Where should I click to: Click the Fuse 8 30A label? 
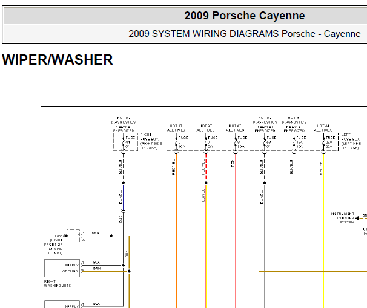pos(242,142)
